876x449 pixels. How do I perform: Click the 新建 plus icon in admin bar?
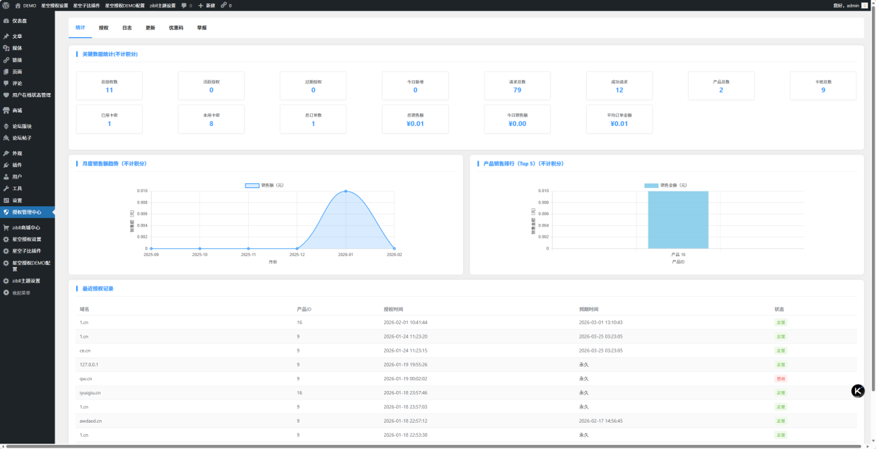[201, 5]
